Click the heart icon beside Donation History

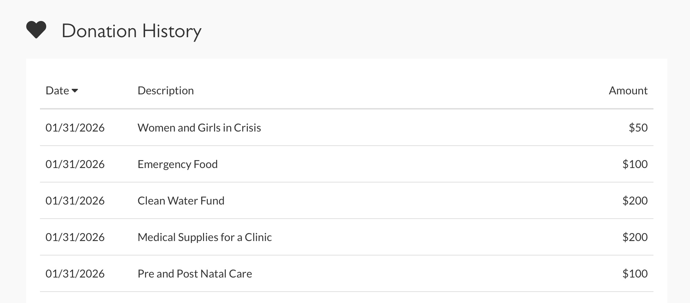pyautogui.click(x=36, y=30)
